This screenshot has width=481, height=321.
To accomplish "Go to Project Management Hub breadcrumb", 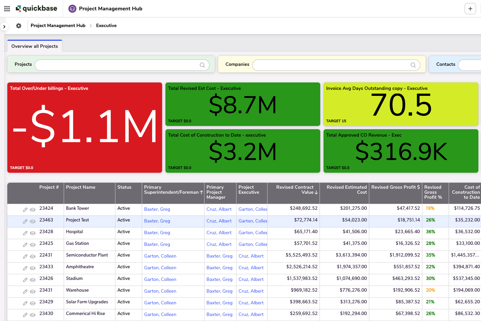I will pos(58,26).
